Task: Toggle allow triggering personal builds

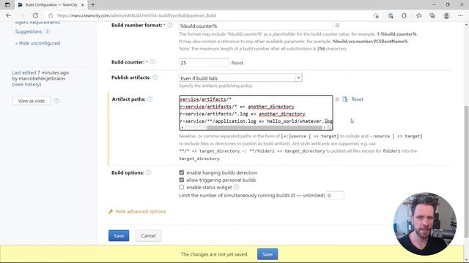Action: (x=182, y=180)
